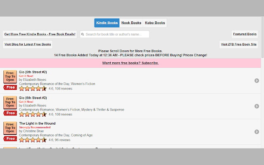Click Get it Now! on the Romance of the Day Gio row
Screen dimensions: 264x165
point(26,76)
